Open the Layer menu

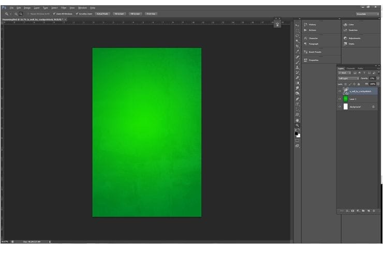[37, 8]
